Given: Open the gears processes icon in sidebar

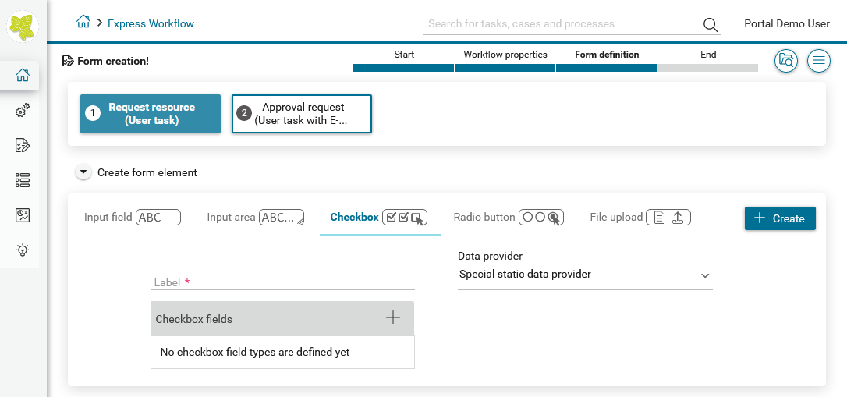Looking at the screenshot, I should tap(22, 110).
